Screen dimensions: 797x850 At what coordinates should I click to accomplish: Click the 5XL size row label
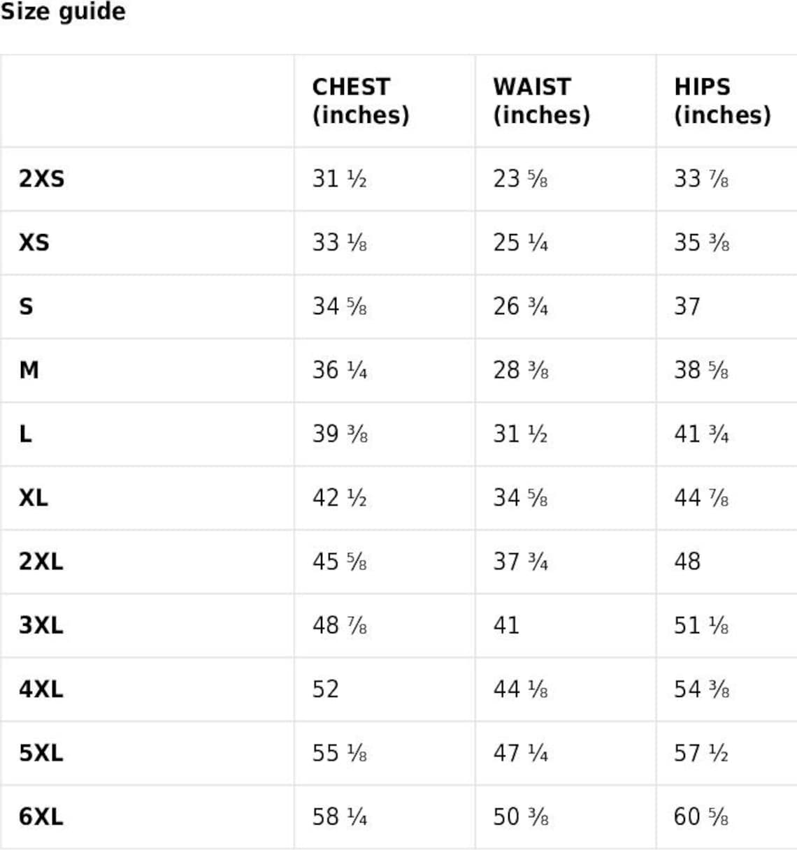(x=41, y=752)
